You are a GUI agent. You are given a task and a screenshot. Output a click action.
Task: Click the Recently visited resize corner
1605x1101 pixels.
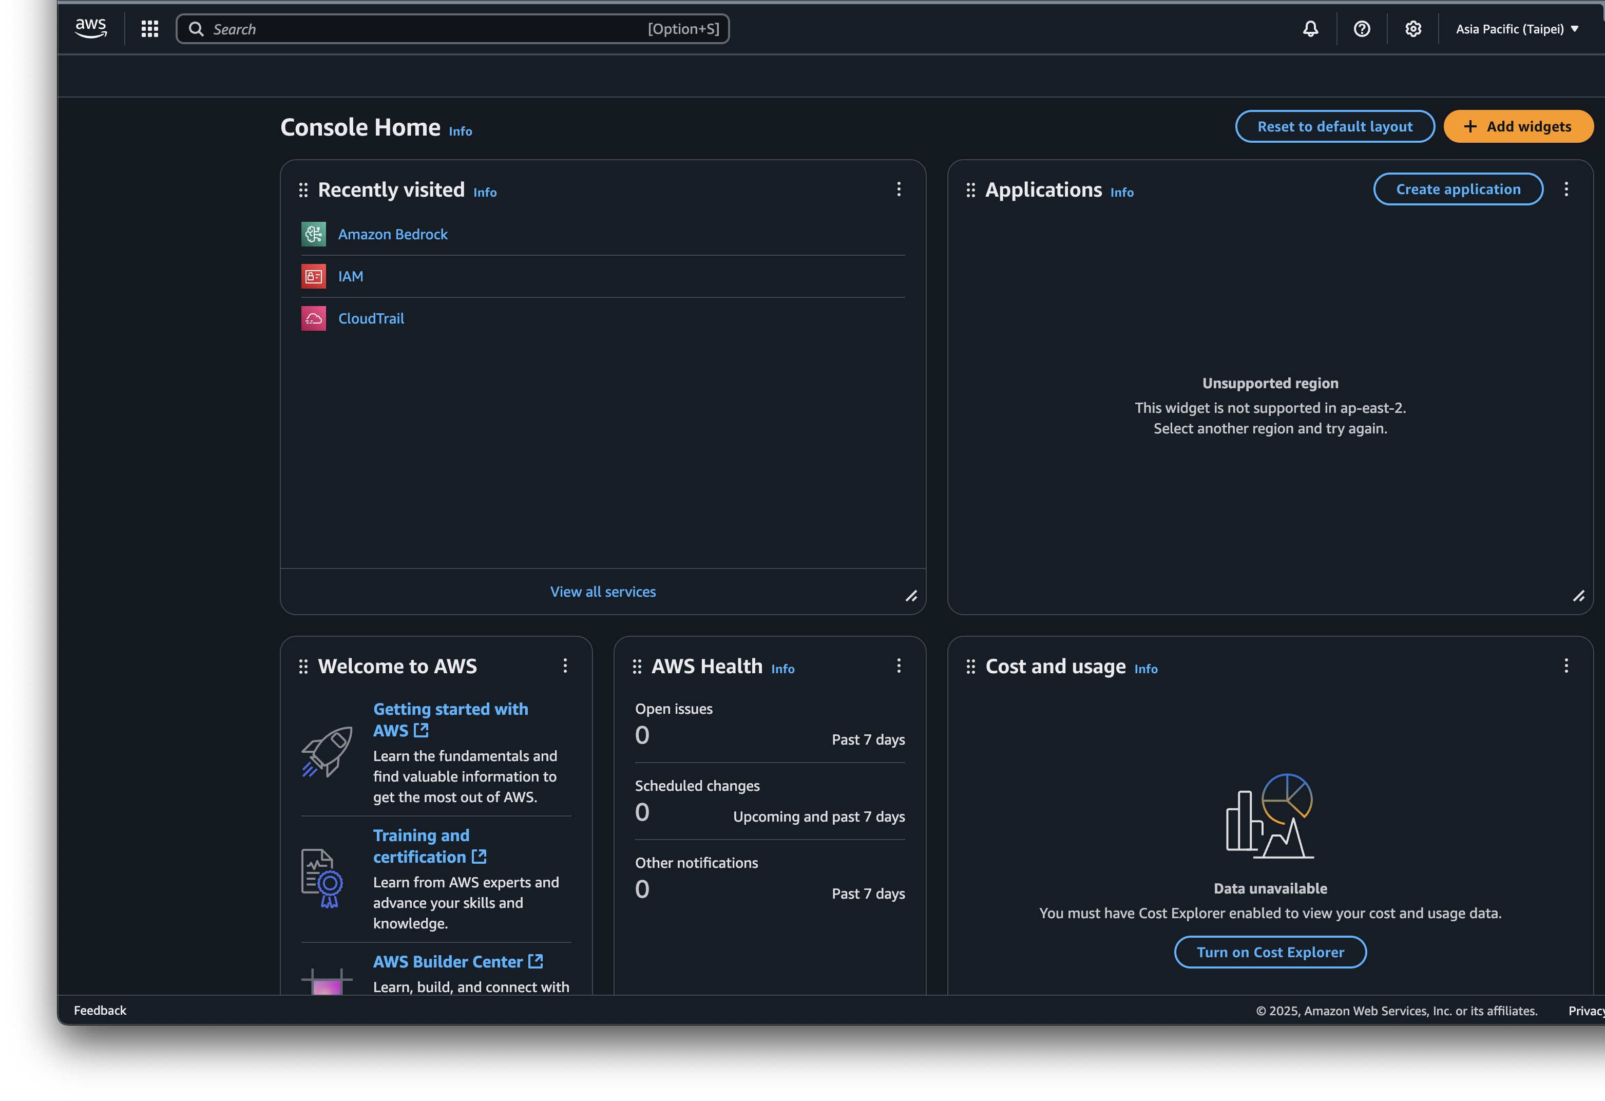click(911, 596)
